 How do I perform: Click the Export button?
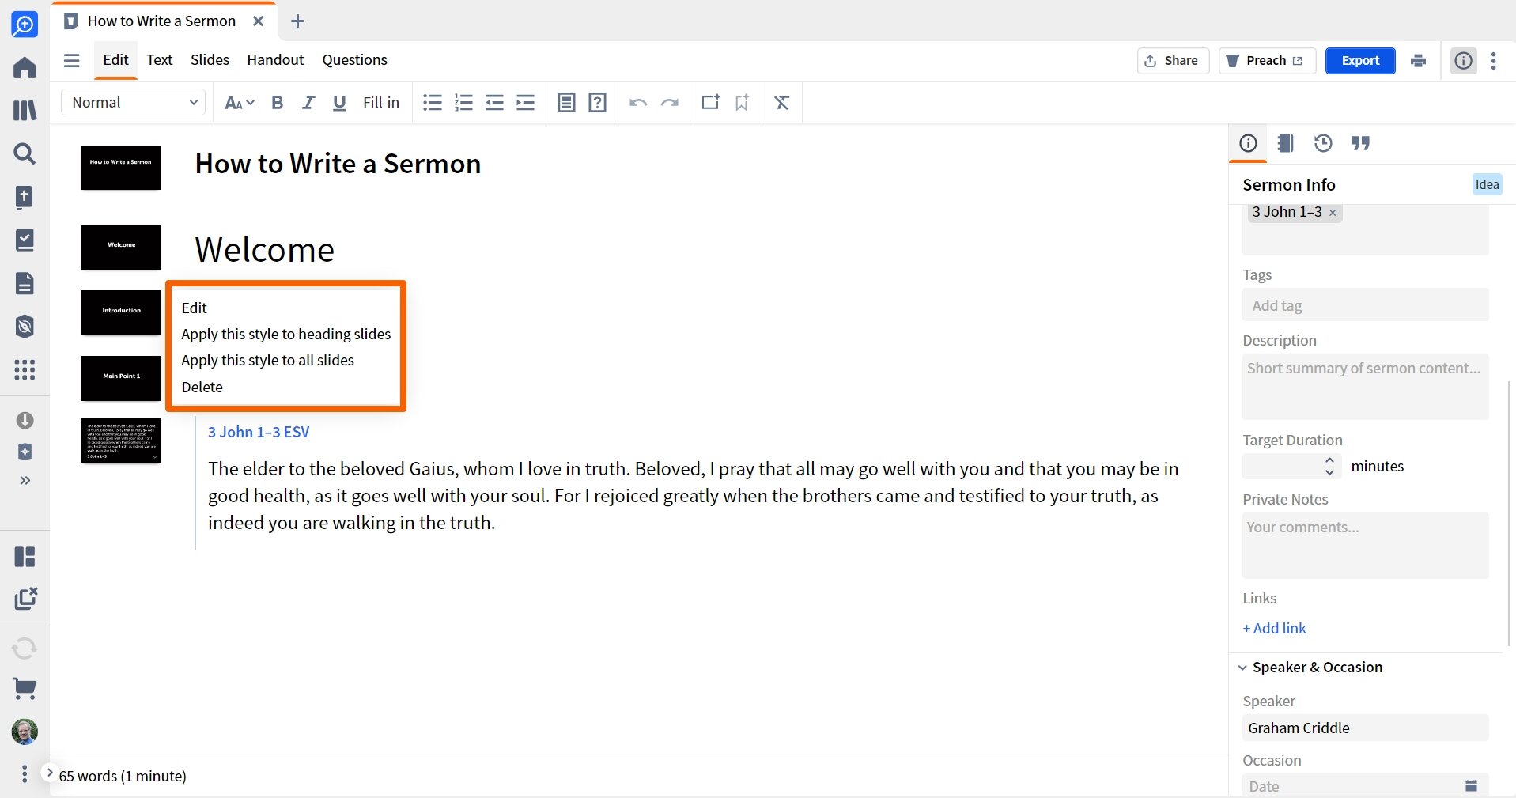[x=1360, y=61]
